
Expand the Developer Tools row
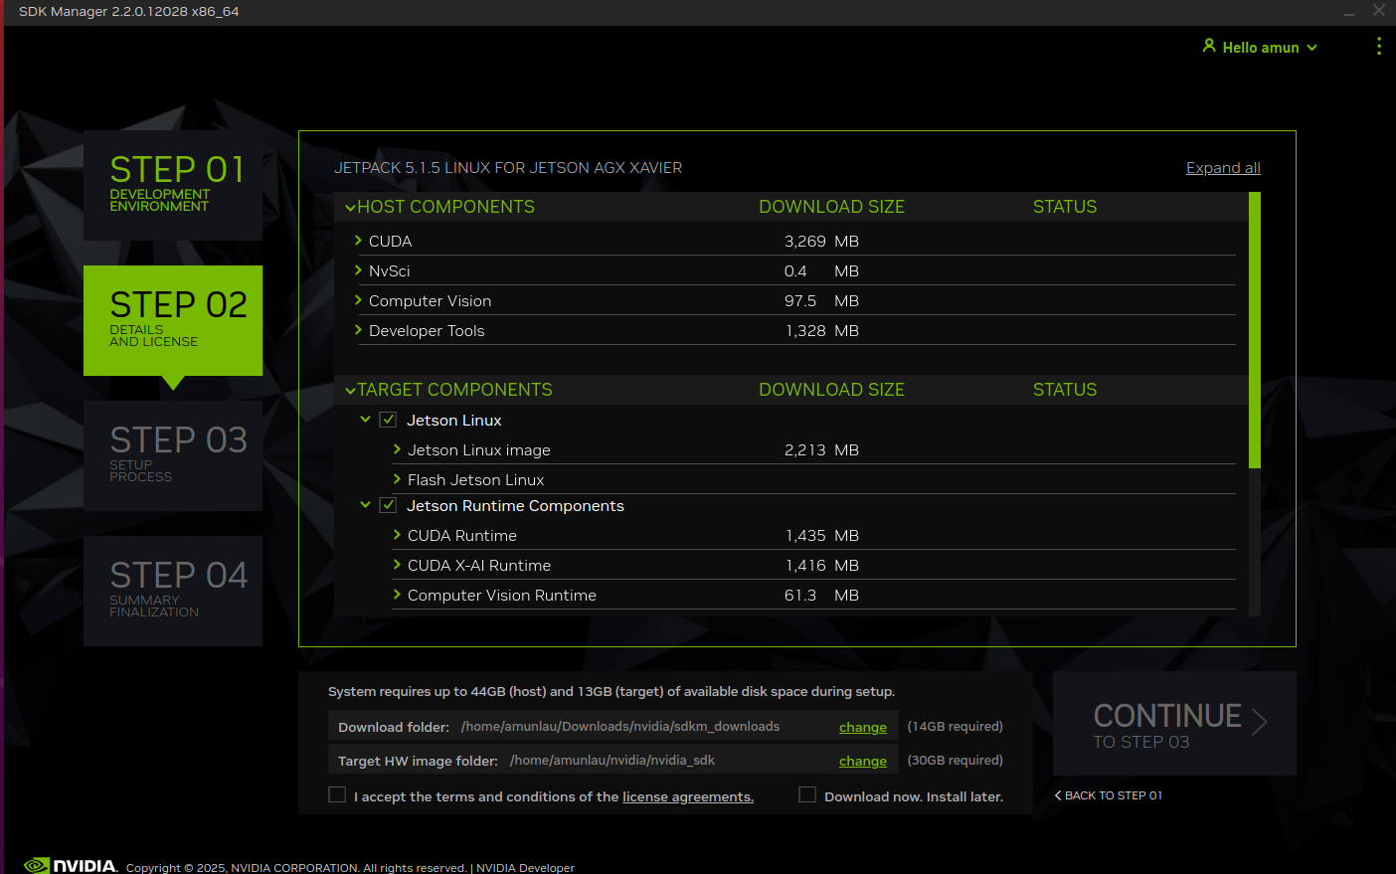click(358, 330)
